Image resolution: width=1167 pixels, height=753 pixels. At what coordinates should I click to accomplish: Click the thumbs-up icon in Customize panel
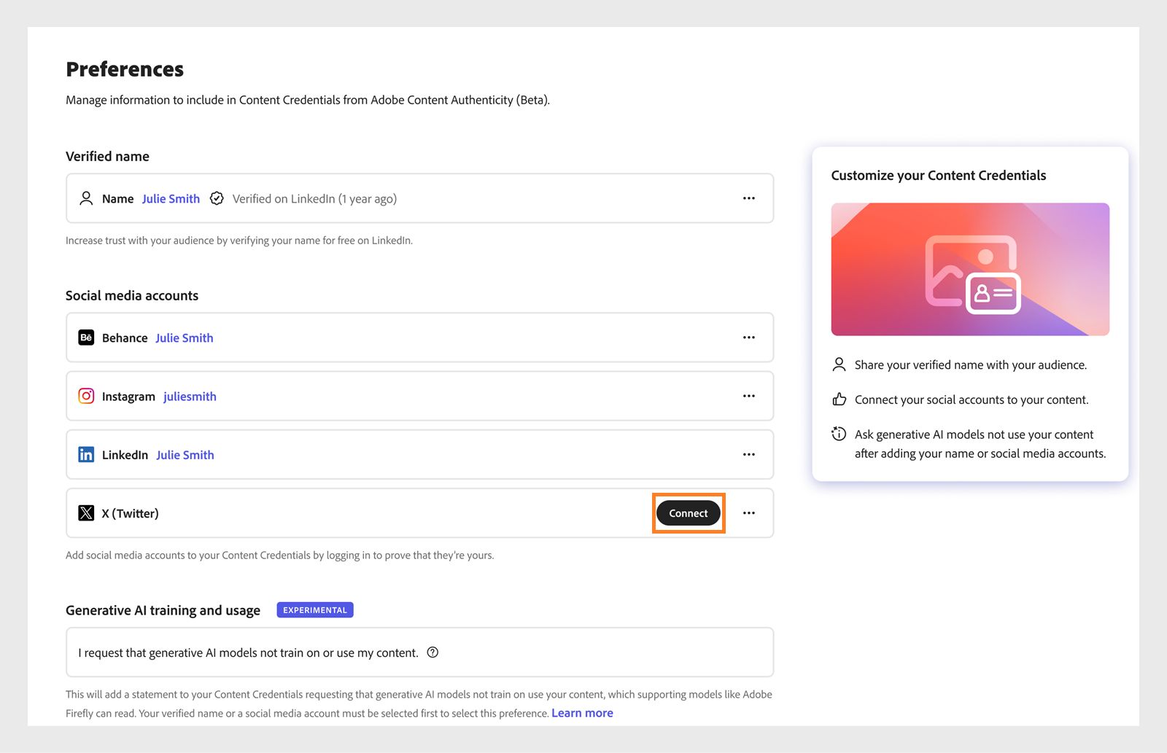click(x=839, y=399)
